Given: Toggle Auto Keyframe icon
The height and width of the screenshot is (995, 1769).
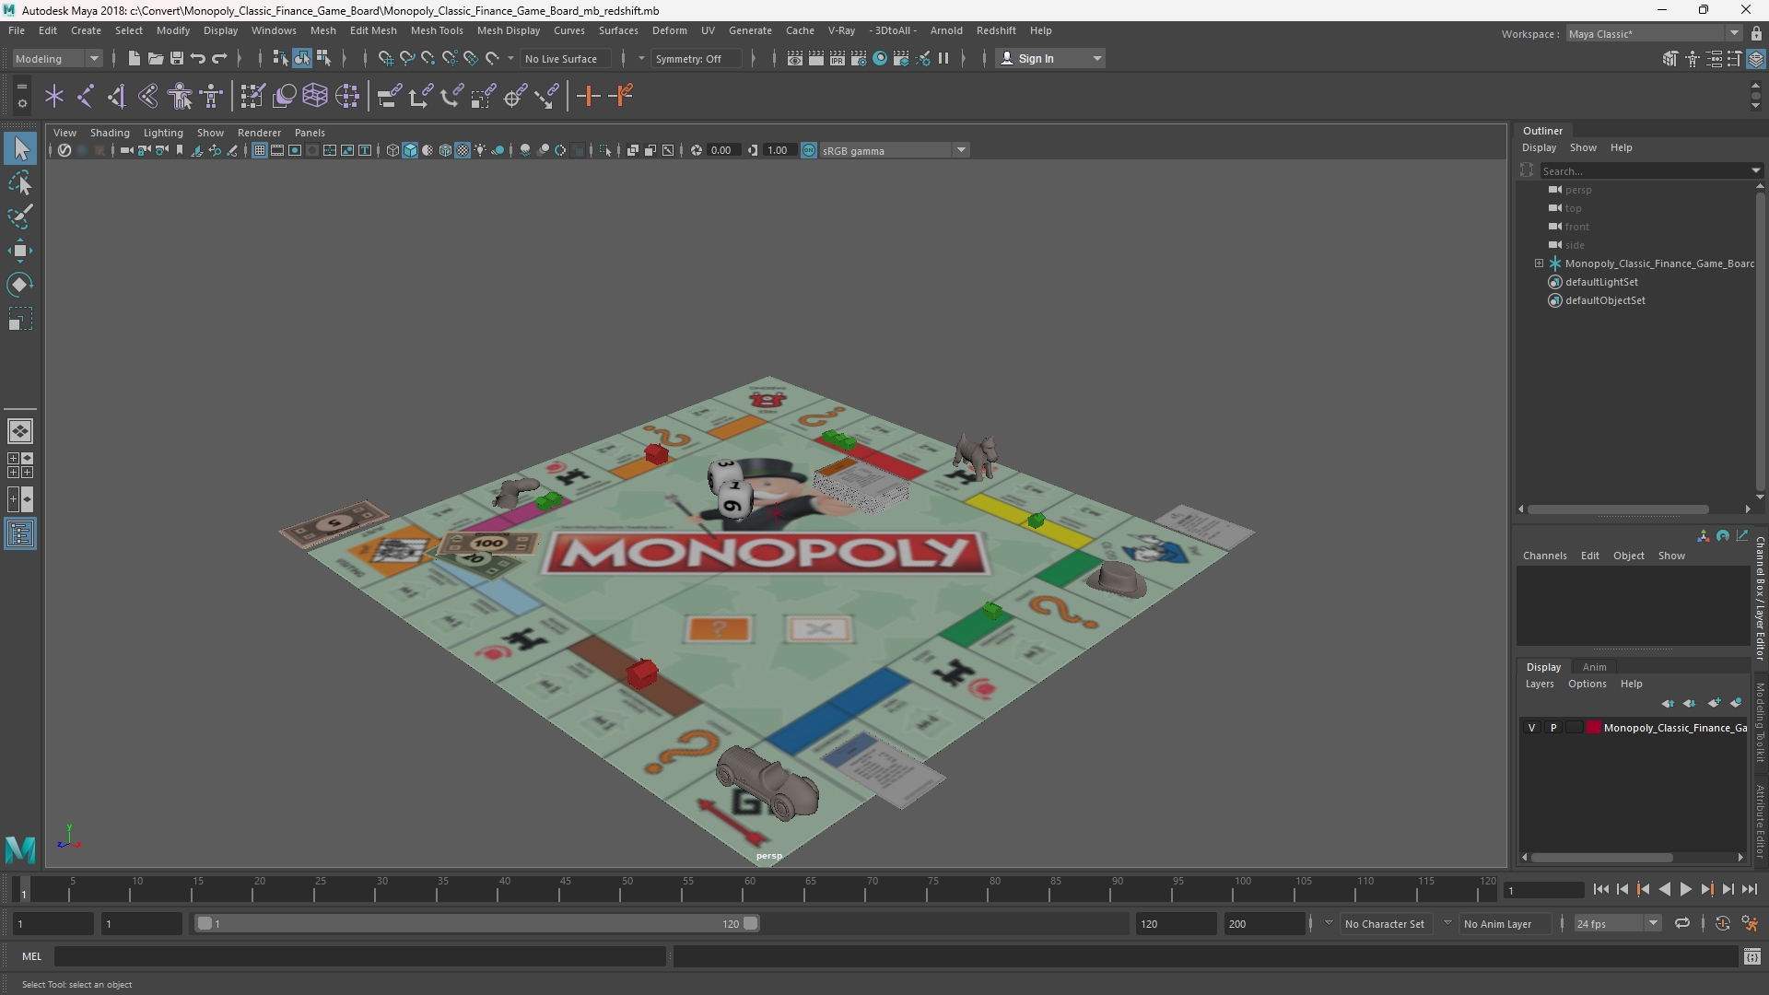Looking at the screenshot, I should (1722, 923).
